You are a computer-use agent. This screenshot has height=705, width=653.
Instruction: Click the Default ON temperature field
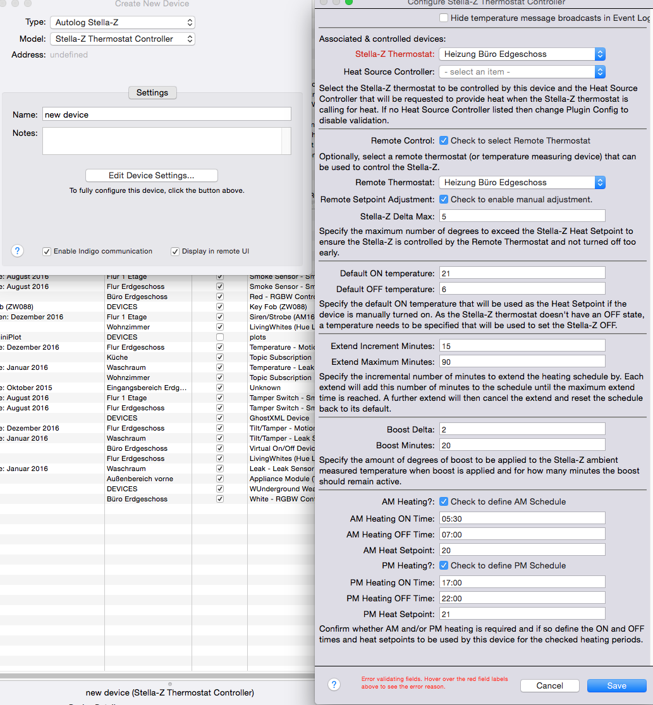(x=522, y=273)
